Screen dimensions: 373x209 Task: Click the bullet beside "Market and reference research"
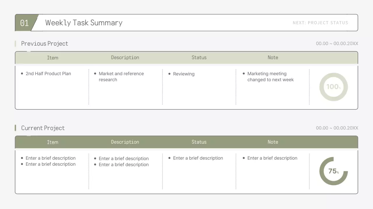point(96,73)
